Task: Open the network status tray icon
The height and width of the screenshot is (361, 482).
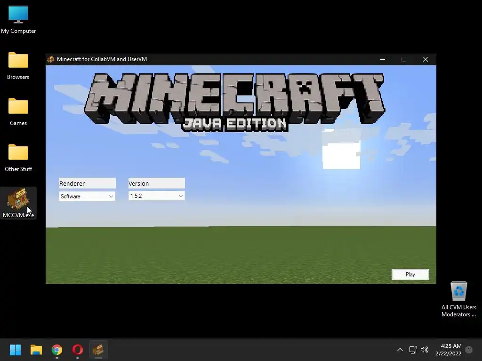Action: [413, 350]
